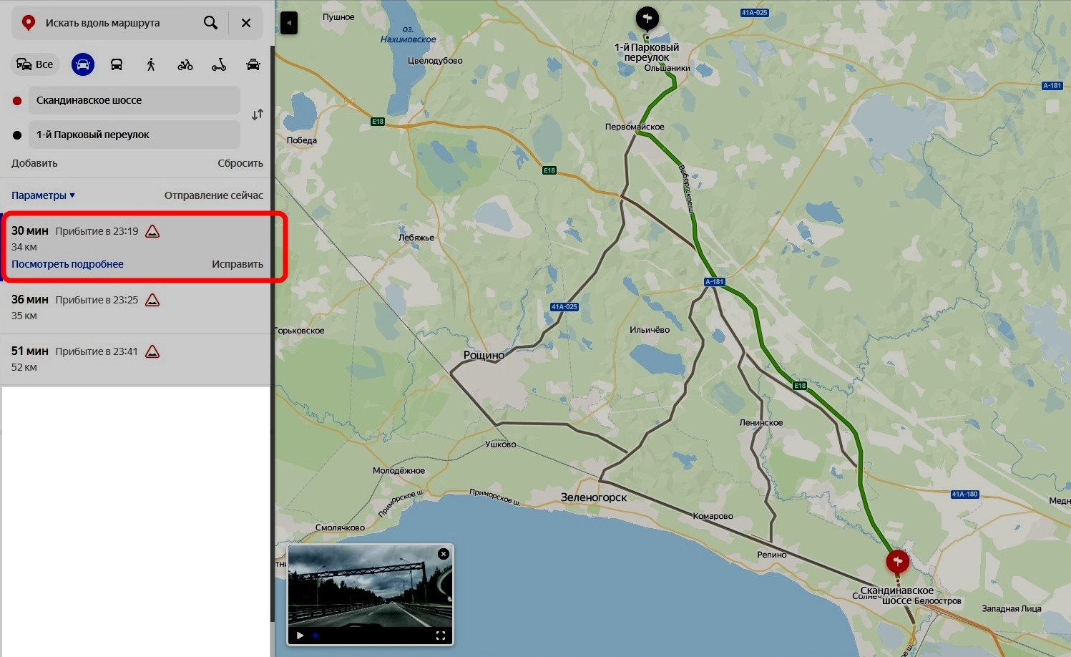
Task: Select the car route mode
Action: (x=83, y=64)
